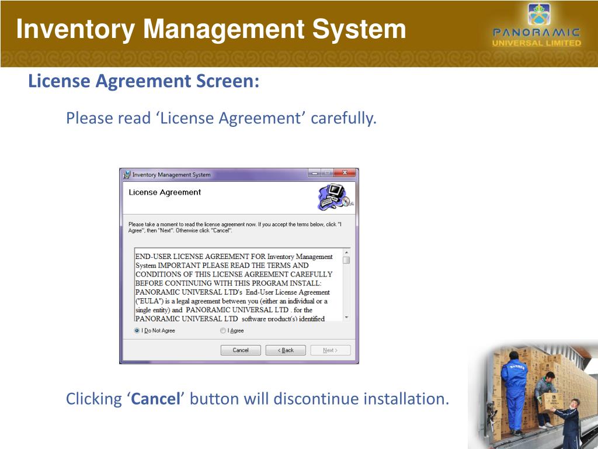Click the disabled maximize button of the installer

327,173
